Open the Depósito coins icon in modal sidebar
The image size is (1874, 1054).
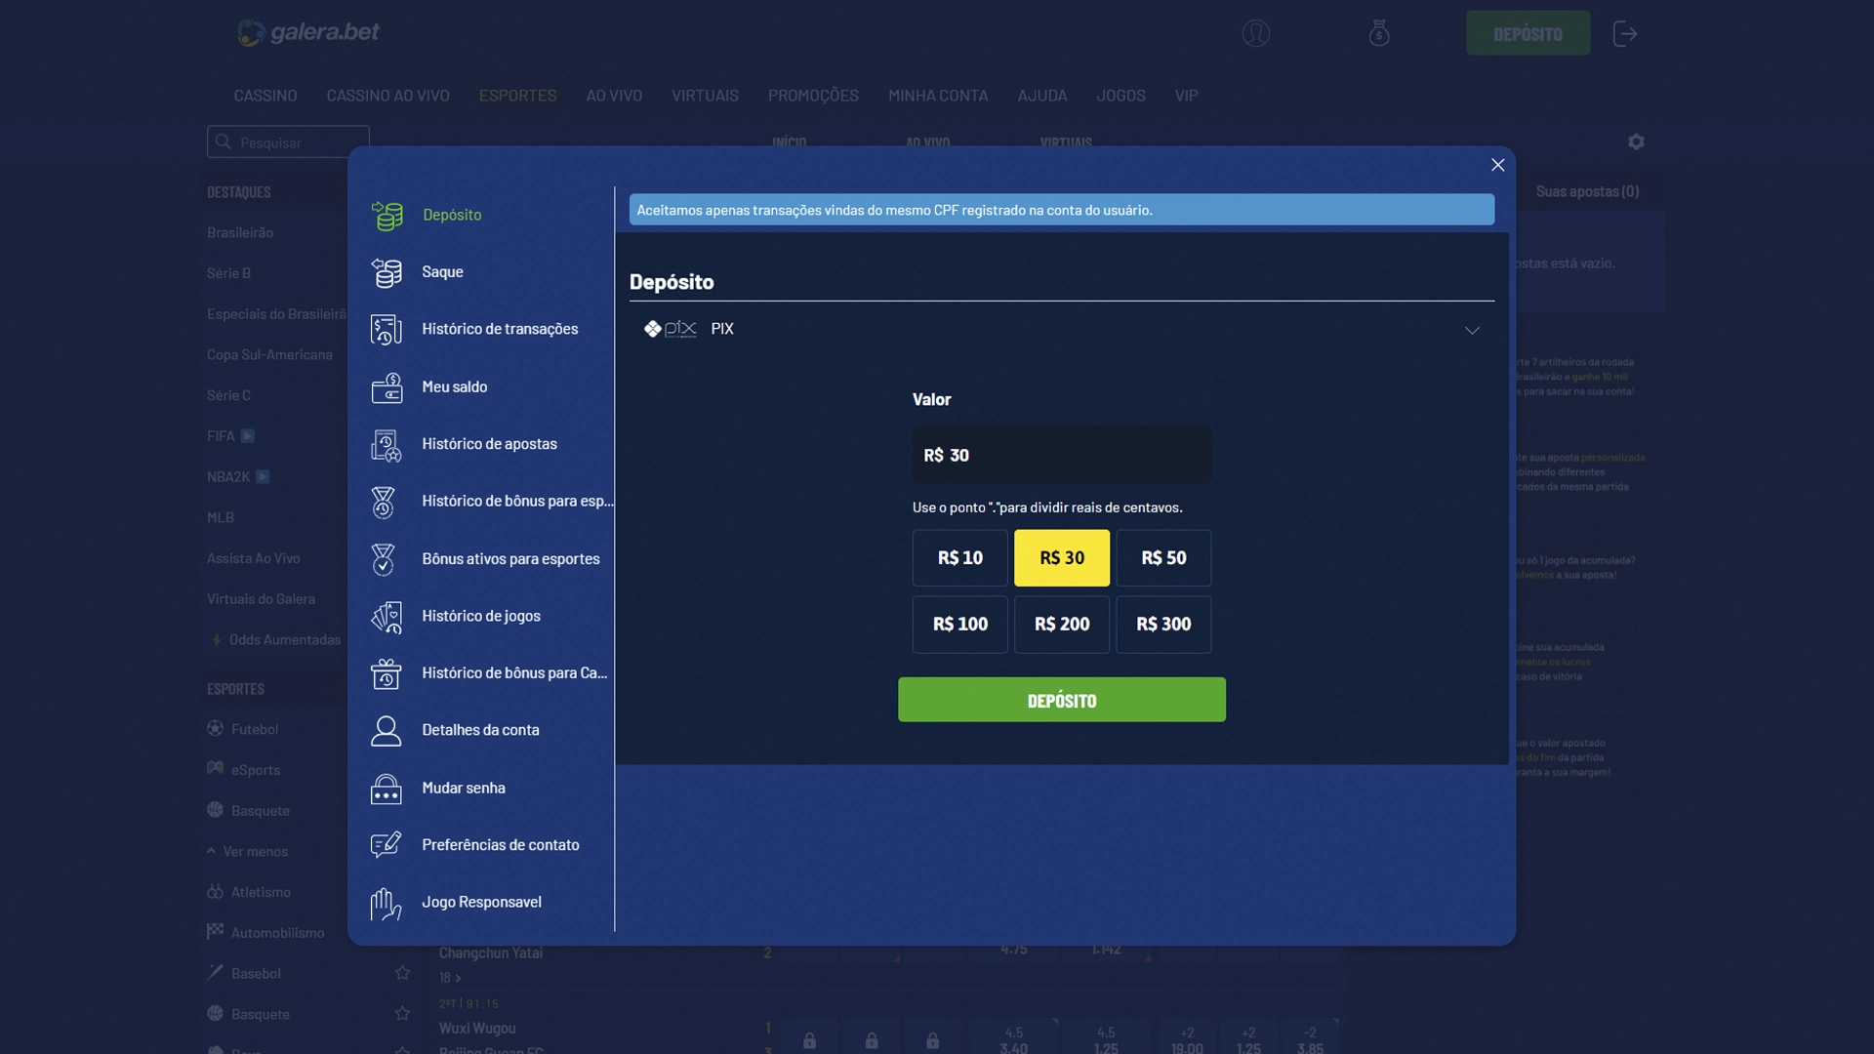point(387,215)
